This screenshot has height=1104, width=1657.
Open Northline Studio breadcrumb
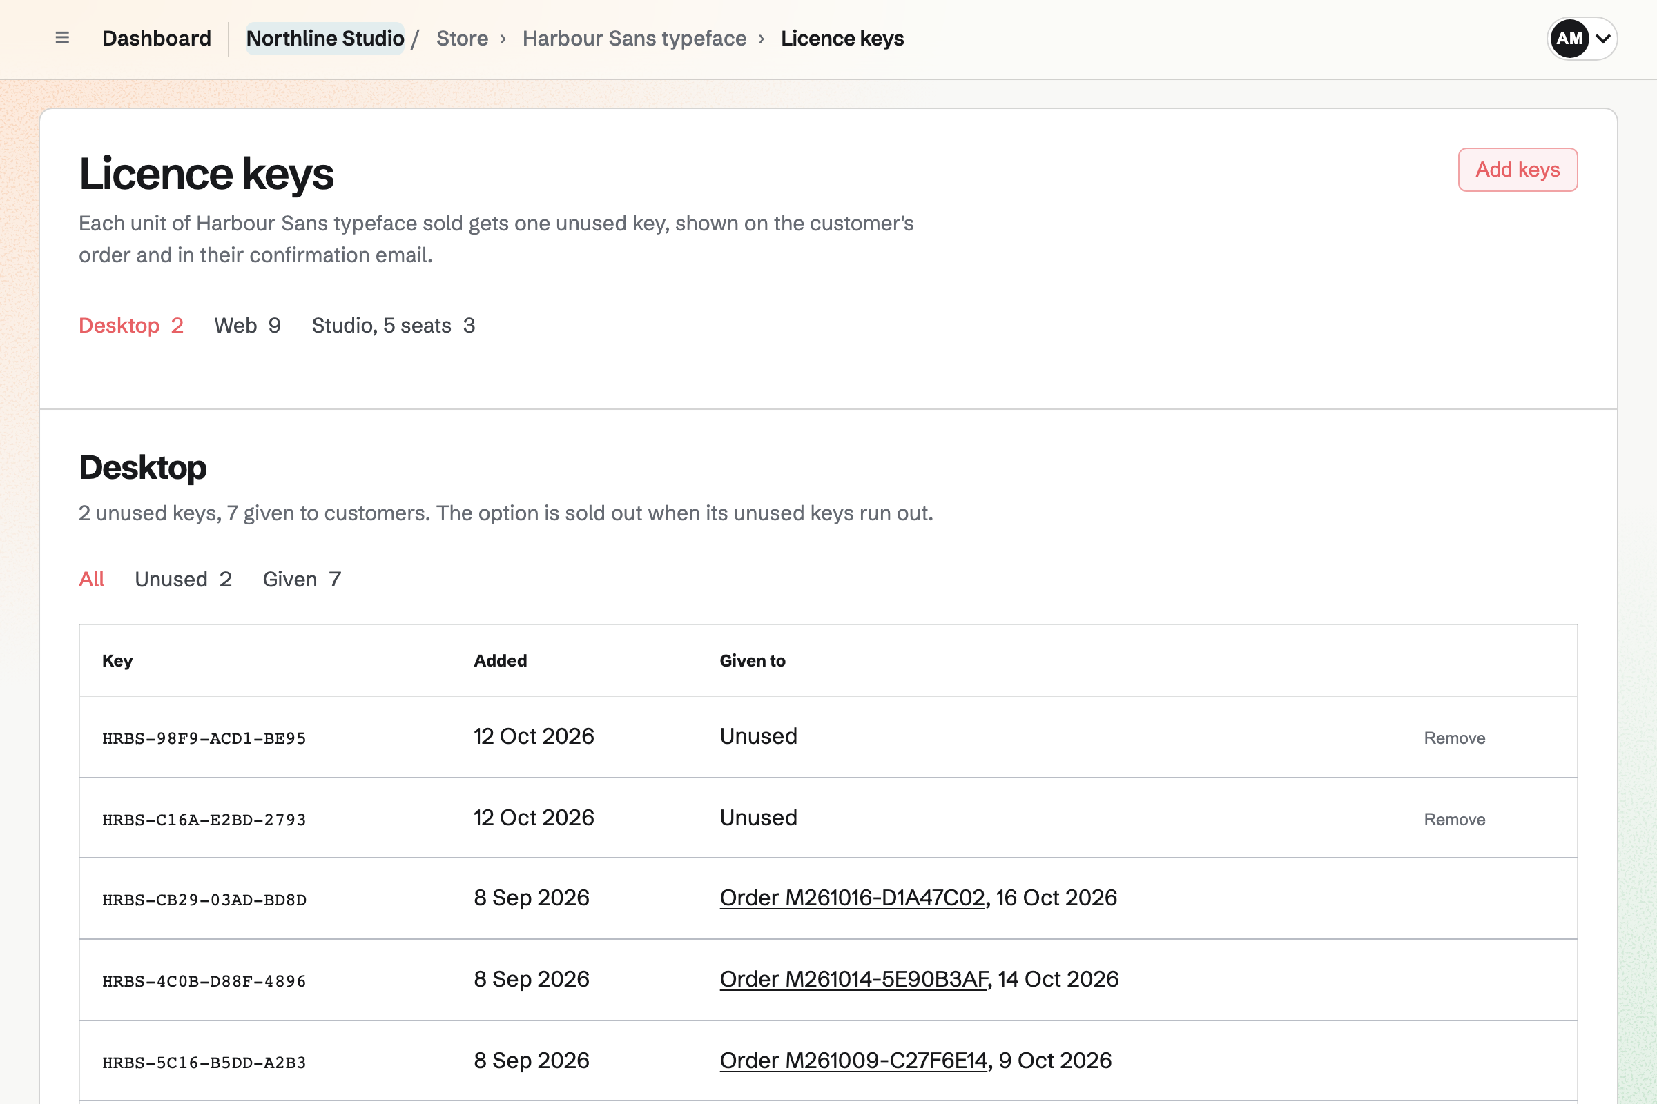point(324,38)
